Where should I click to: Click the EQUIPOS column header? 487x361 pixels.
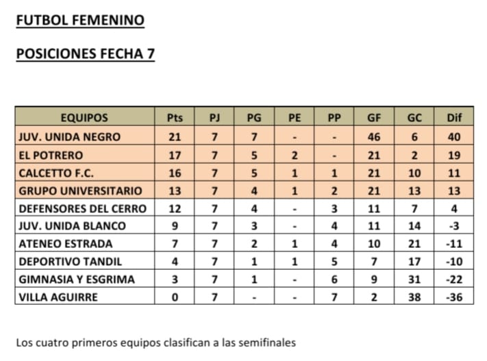click(84, 118)
